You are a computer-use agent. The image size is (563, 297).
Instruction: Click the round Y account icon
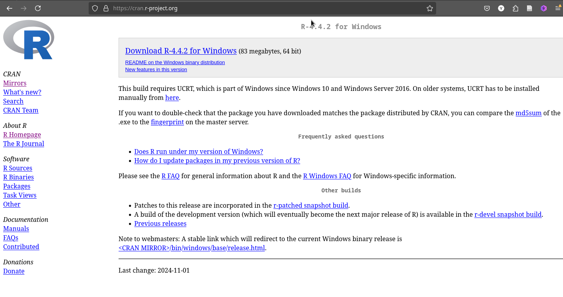501,8
